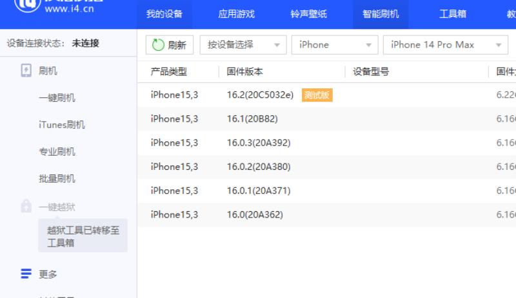Select firmware row 16.1(20B82)

326,118
